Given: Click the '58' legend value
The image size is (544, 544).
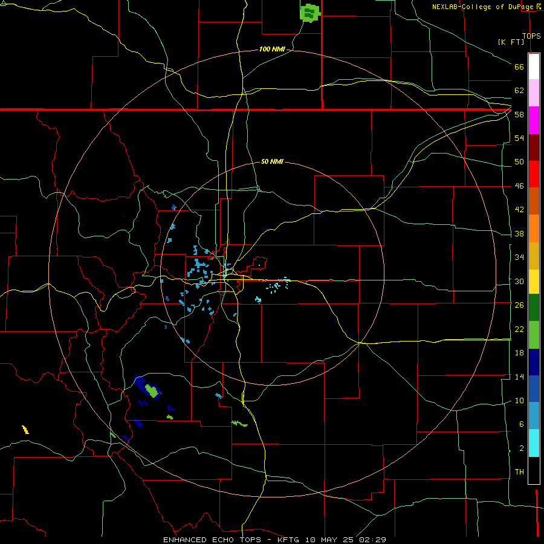Looking at the screenshot, I should 519,114.
